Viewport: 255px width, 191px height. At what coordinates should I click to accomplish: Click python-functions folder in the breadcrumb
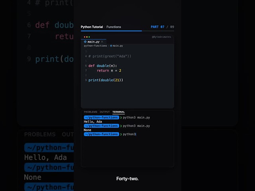pyautogui.click(x=95, y=46)
